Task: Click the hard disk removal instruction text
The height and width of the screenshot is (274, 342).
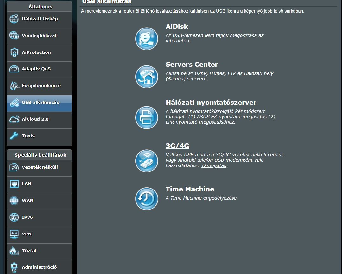Action: click(x=193, y=11)
